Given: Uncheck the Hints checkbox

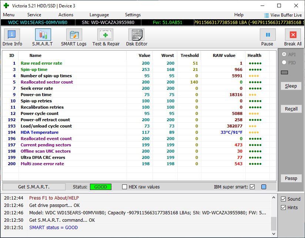Looking at the screenshot, I should pyautogui.click(x=284, y=207).
